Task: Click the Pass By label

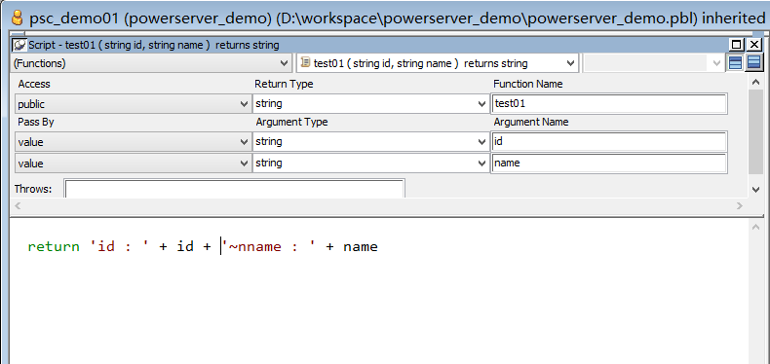Action: pyautogui.click(x=36, y=123)
